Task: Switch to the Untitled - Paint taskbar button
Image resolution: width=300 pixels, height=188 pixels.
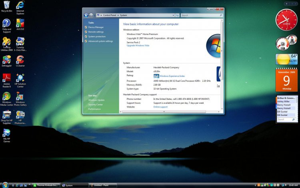Action: pos(103,185)
